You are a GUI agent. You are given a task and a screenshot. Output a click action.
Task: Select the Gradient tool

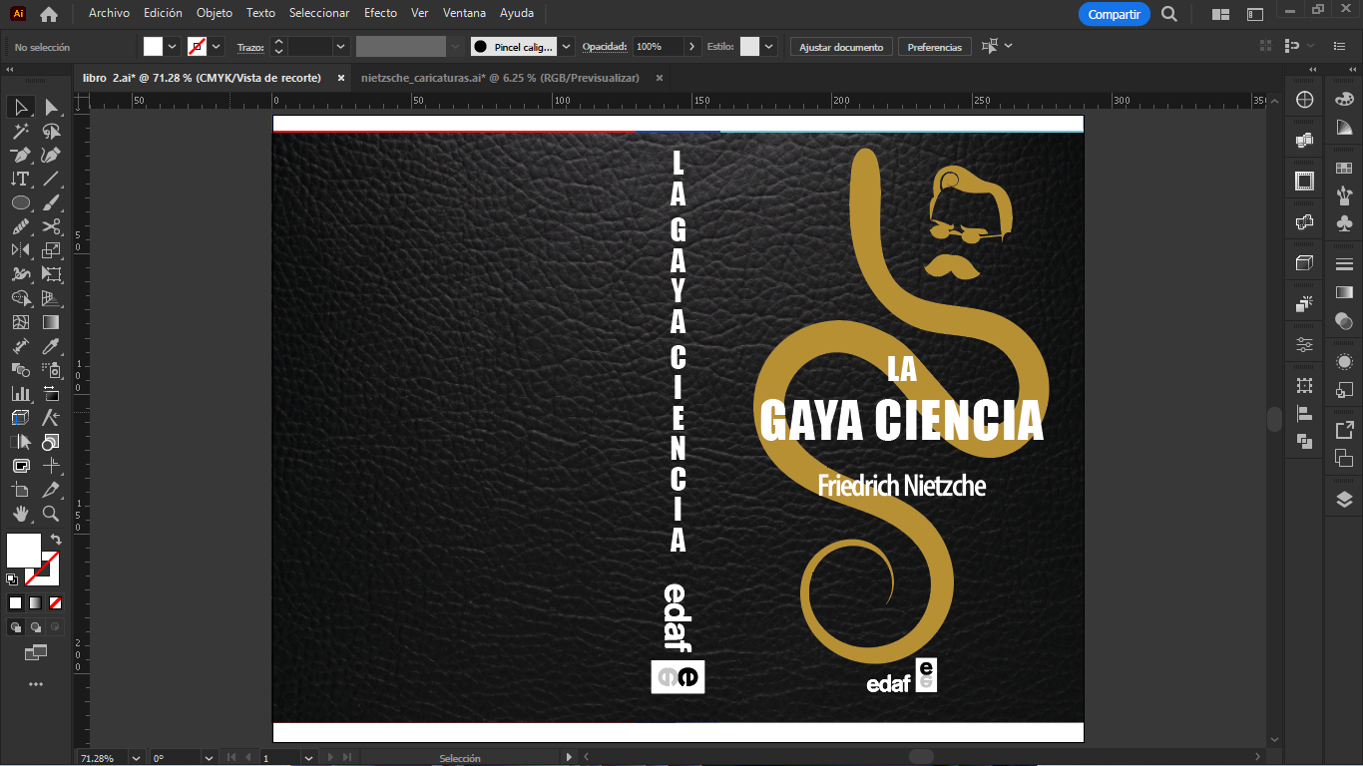tap(51, 322)
